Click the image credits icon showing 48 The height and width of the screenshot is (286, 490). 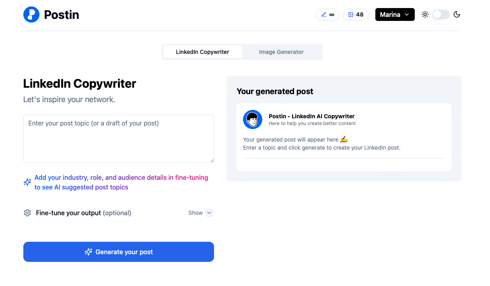(x=351, y=14)
